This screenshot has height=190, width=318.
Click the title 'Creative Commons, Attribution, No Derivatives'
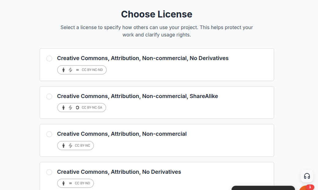click(x=119, y=172)
